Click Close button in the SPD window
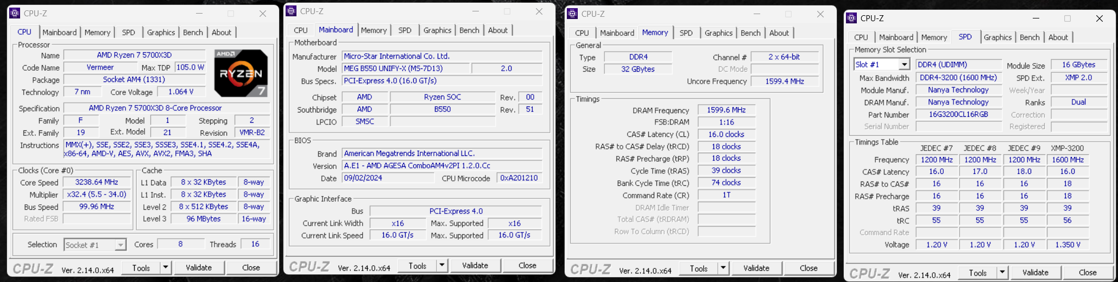 click(x=1088, y=272)
